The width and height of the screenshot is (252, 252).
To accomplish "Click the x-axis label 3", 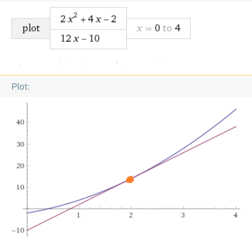I will tap(183, 215).
